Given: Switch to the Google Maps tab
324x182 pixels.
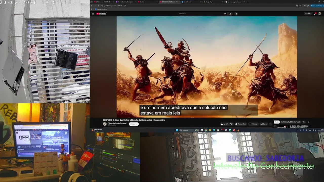Looking at the screenshot, I should 214,2.
